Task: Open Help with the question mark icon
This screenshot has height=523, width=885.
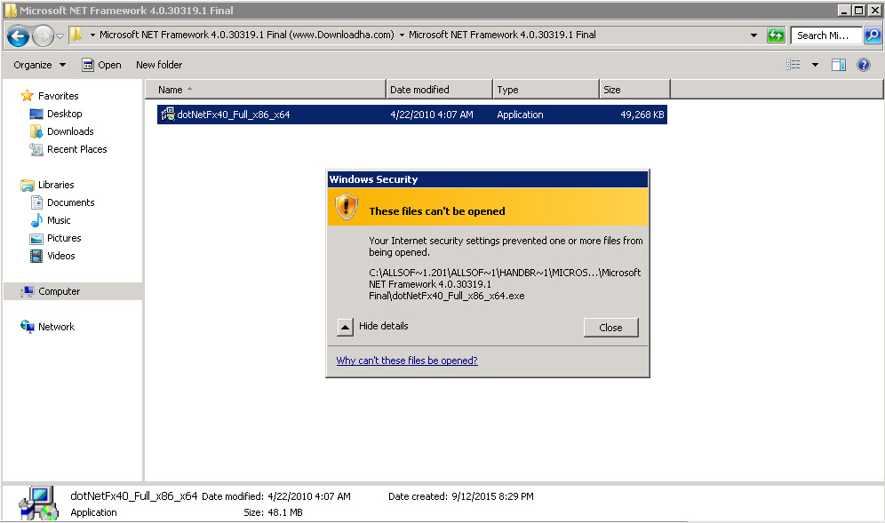Action: 864,65
